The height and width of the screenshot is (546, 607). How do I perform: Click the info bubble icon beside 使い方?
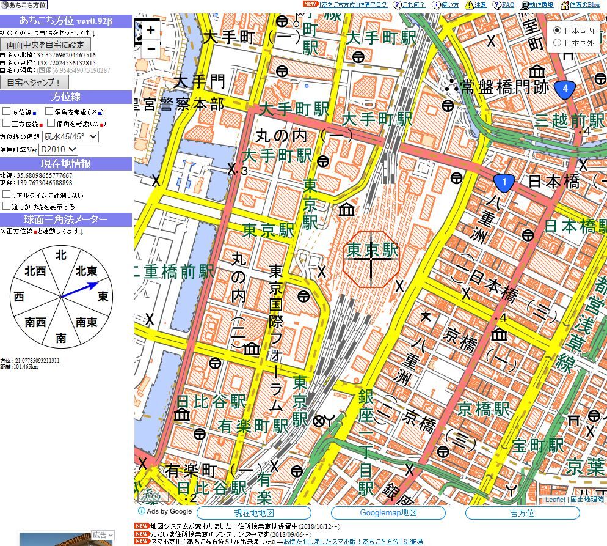[436, 5]
